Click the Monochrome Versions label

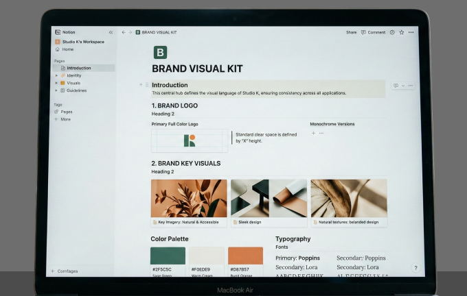332,124
